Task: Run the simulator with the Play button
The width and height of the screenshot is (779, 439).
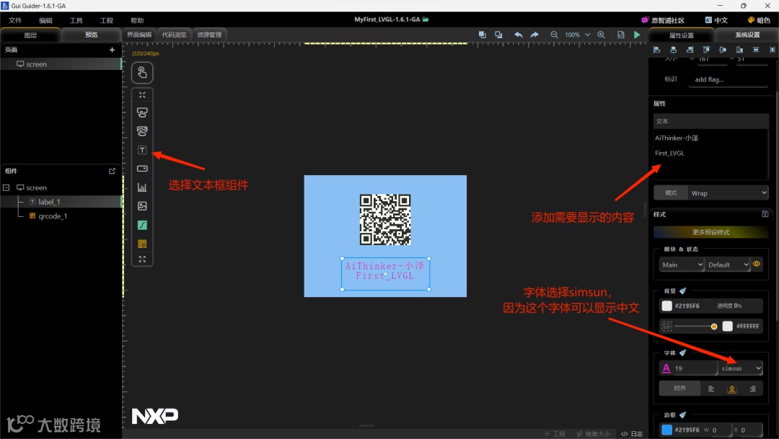Action: coord(637,34)
